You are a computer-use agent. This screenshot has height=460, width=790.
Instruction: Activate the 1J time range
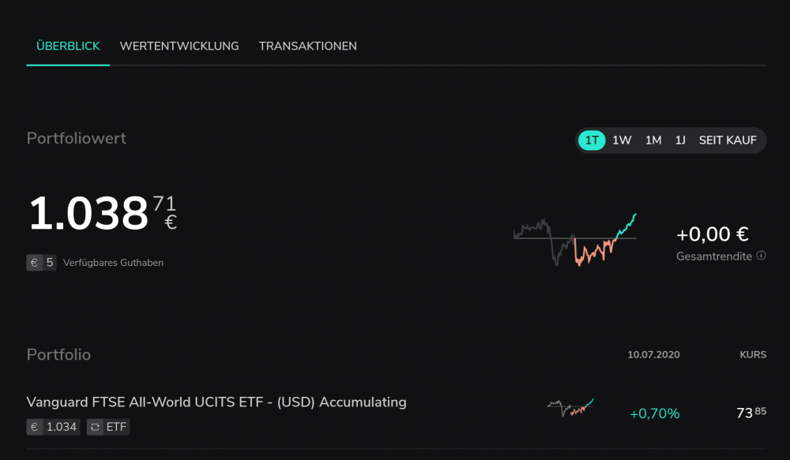(x=680, y=140)
